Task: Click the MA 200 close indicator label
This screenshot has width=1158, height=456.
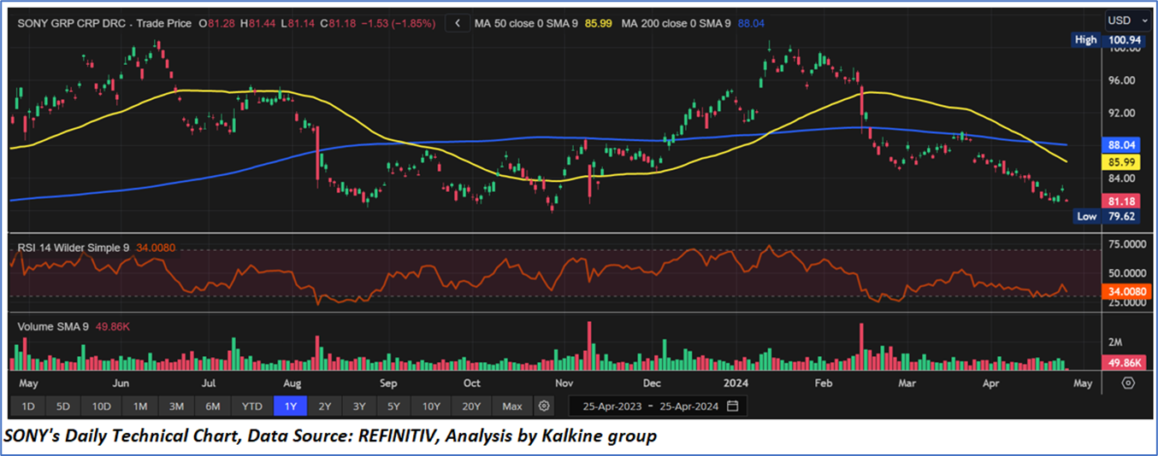Action: (676, 23)
